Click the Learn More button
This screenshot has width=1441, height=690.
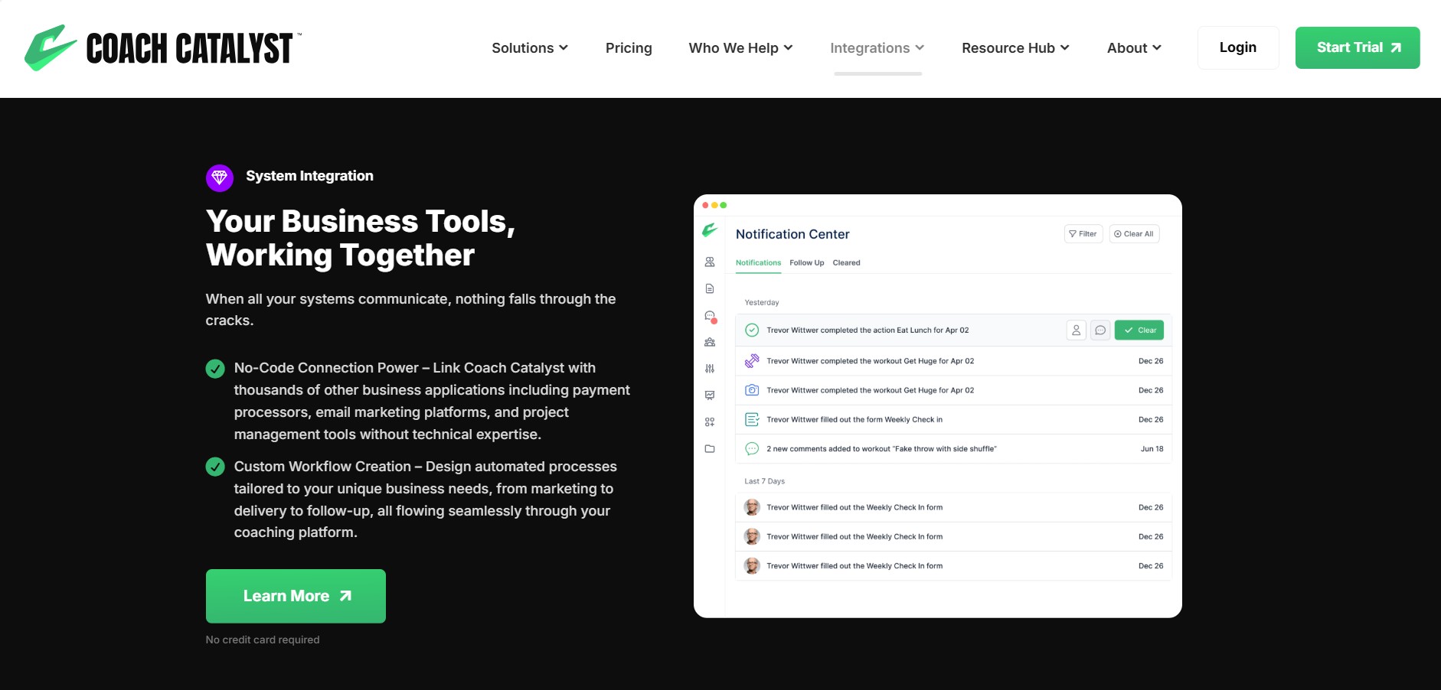[295, 596]
